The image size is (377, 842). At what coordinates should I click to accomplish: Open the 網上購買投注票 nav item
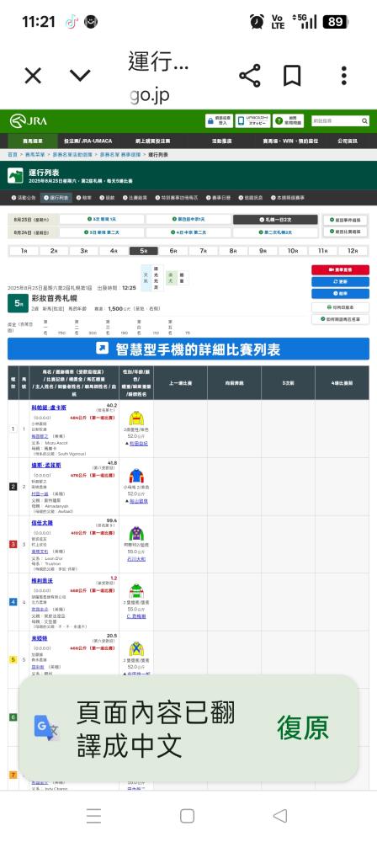[x=152, y=141]
